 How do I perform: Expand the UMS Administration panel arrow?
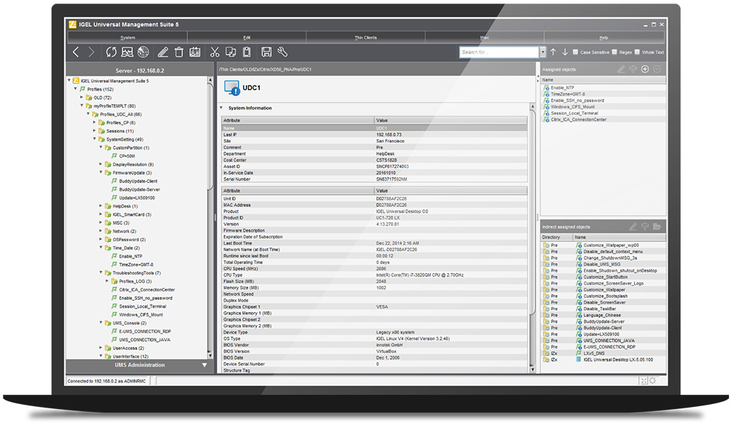[x=204, y=365]
